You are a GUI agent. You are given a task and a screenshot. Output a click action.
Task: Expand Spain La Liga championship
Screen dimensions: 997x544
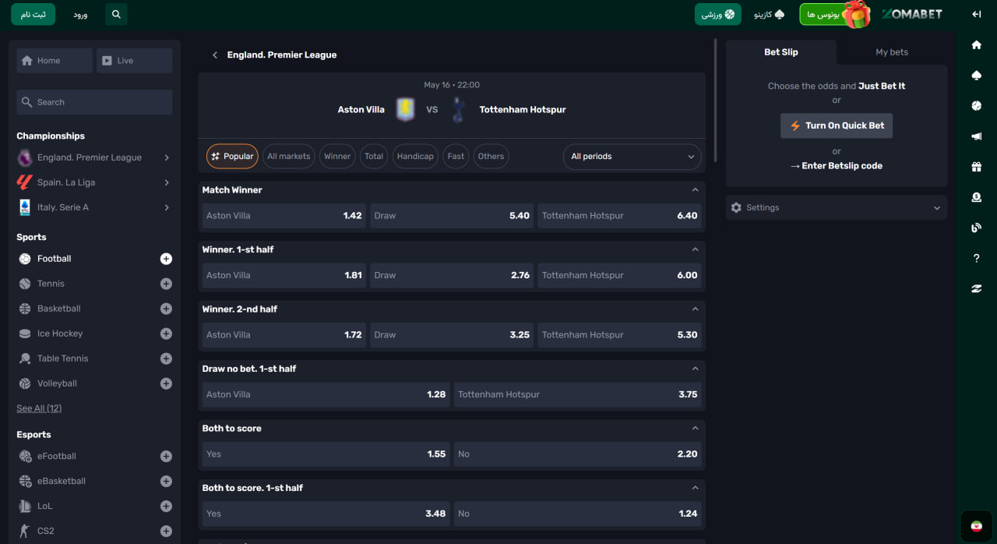[x=93, y=182]
